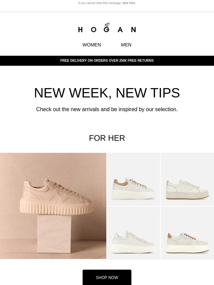Select the 'FOR HER' section heading
Image resolution: width=214 pixels, height=285 pixels.
coord(107,138)
